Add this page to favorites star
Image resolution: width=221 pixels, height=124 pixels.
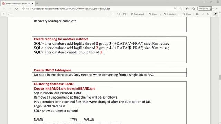181,9
